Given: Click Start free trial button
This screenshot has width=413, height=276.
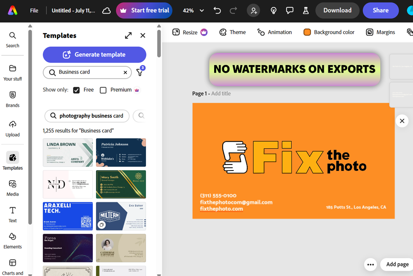Looking at the screenshot, I should [144, 11].
